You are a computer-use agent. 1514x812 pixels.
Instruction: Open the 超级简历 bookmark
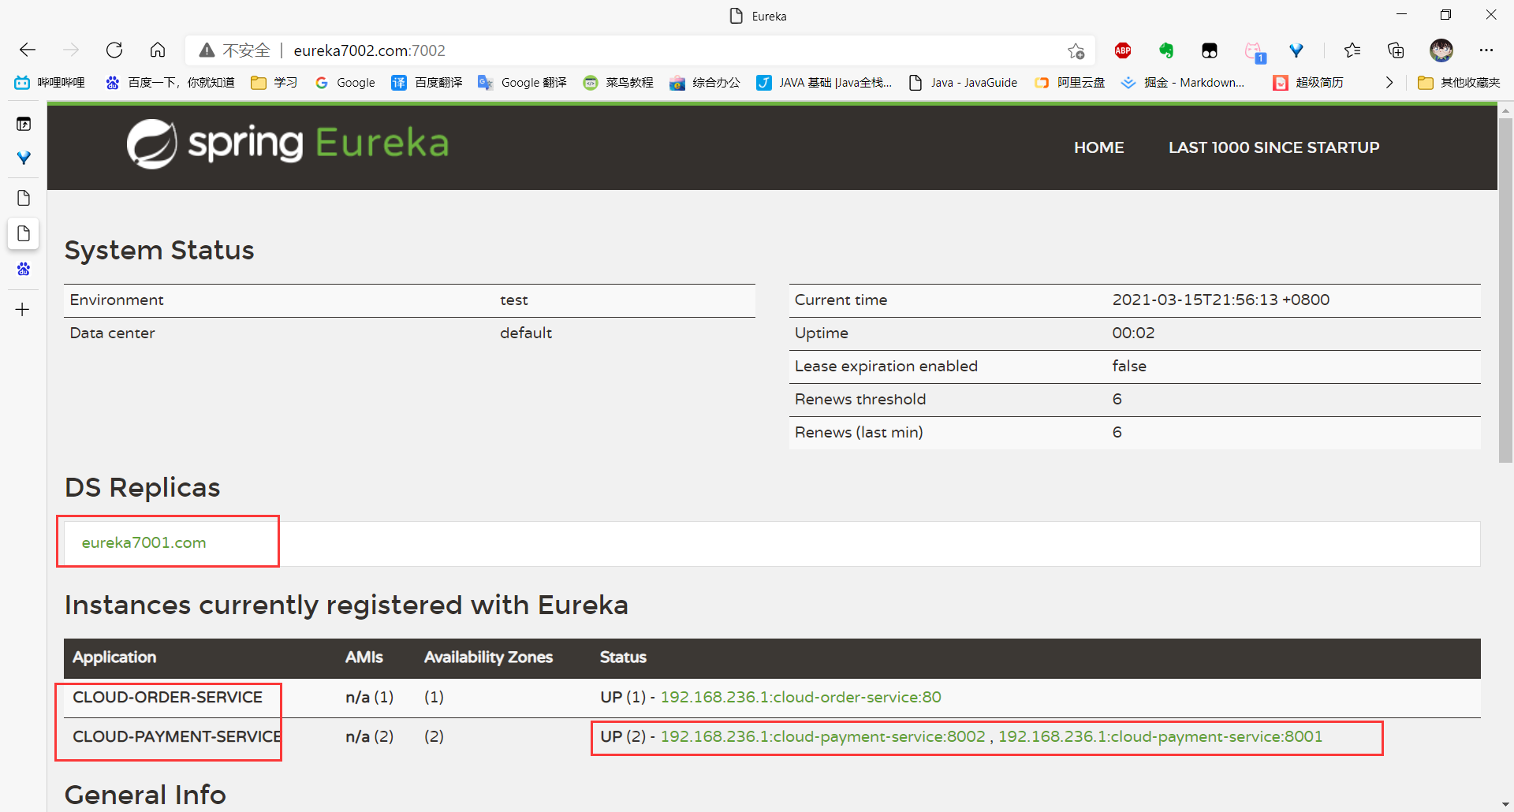coord(1308,83)
